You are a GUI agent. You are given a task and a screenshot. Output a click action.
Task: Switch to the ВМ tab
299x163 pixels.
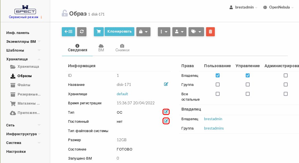pos(101,48)
